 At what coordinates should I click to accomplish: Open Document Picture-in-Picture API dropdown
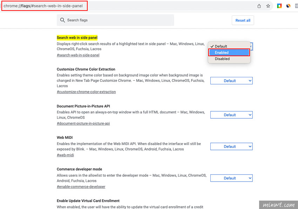231,115
